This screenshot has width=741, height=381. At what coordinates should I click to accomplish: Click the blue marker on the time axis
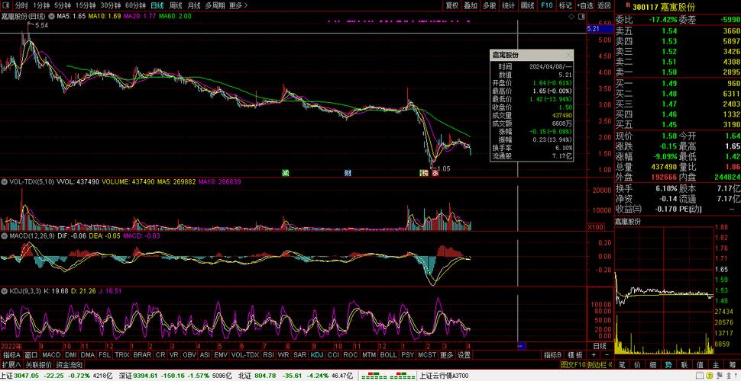point(522,346)
